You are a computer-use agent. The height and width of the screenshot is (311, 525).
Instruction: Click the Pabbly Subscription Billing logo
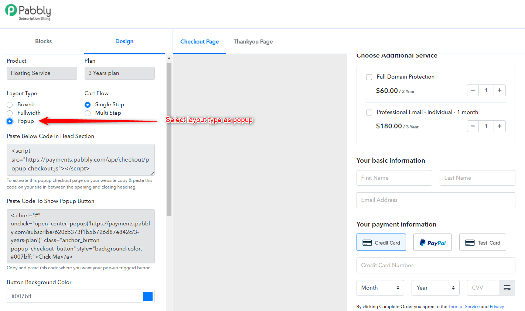tap(28, 12)
